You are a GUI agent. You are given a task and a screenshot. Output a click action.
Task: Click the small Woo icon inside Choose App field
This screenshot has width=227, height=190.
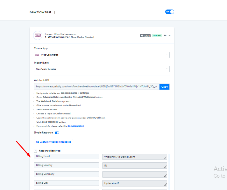coord(37,55)
